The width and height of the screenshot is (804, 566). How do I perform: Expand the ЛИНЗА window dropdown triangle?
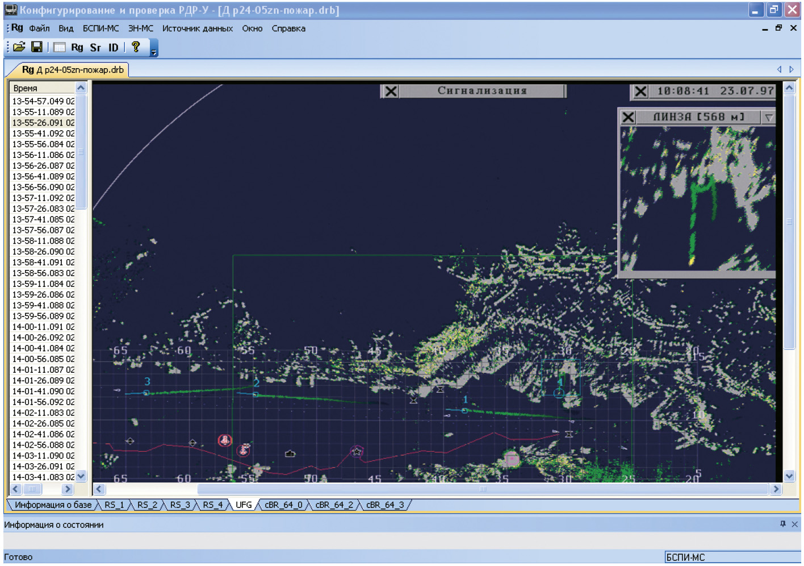click(769, 117)
